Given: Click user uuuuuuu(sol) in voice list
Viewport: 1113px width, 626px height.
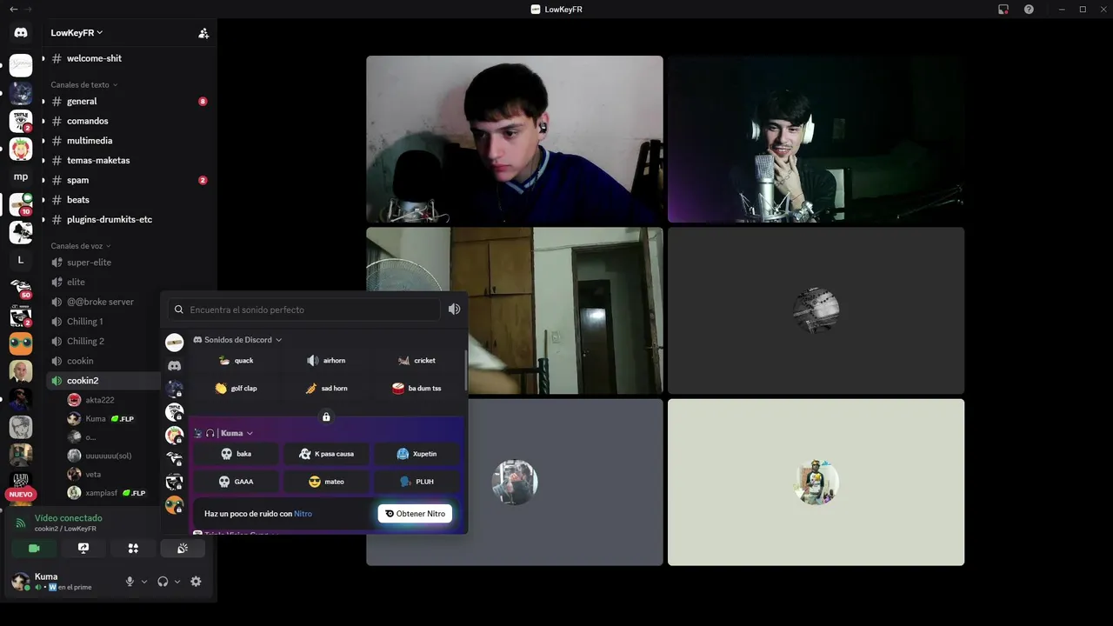Looking at the screenshot, I should pyautogui.click(x=109, y=456).
